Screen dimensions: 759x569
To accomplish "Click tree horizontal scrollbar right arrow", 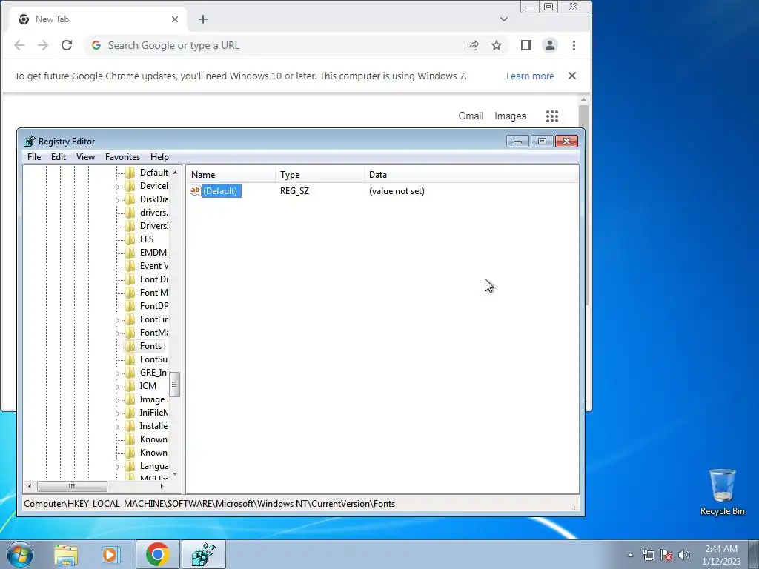I will (162, 486).
